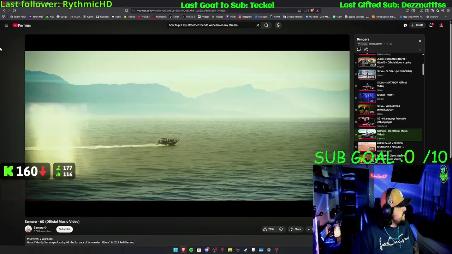This screenshot has height=254, width=452.
Task: Open the TikTok bookmark
Action: tap(174, 17)
